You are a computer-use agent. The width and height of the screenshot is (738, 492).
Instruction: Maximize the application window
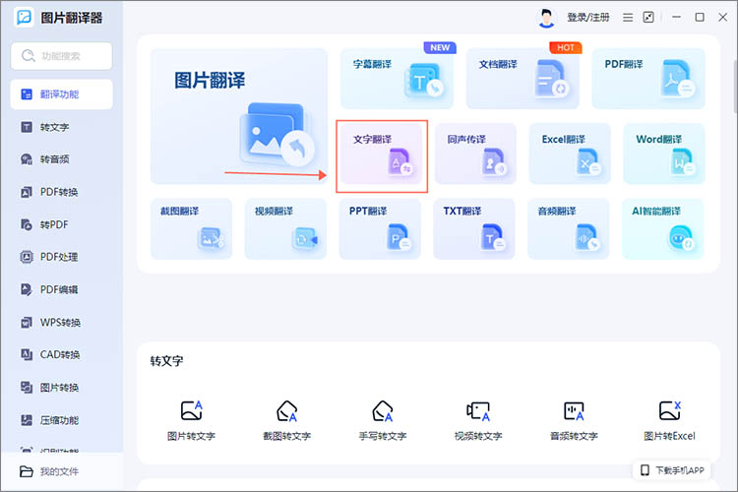pyautogui.click(x=700, y=18)
